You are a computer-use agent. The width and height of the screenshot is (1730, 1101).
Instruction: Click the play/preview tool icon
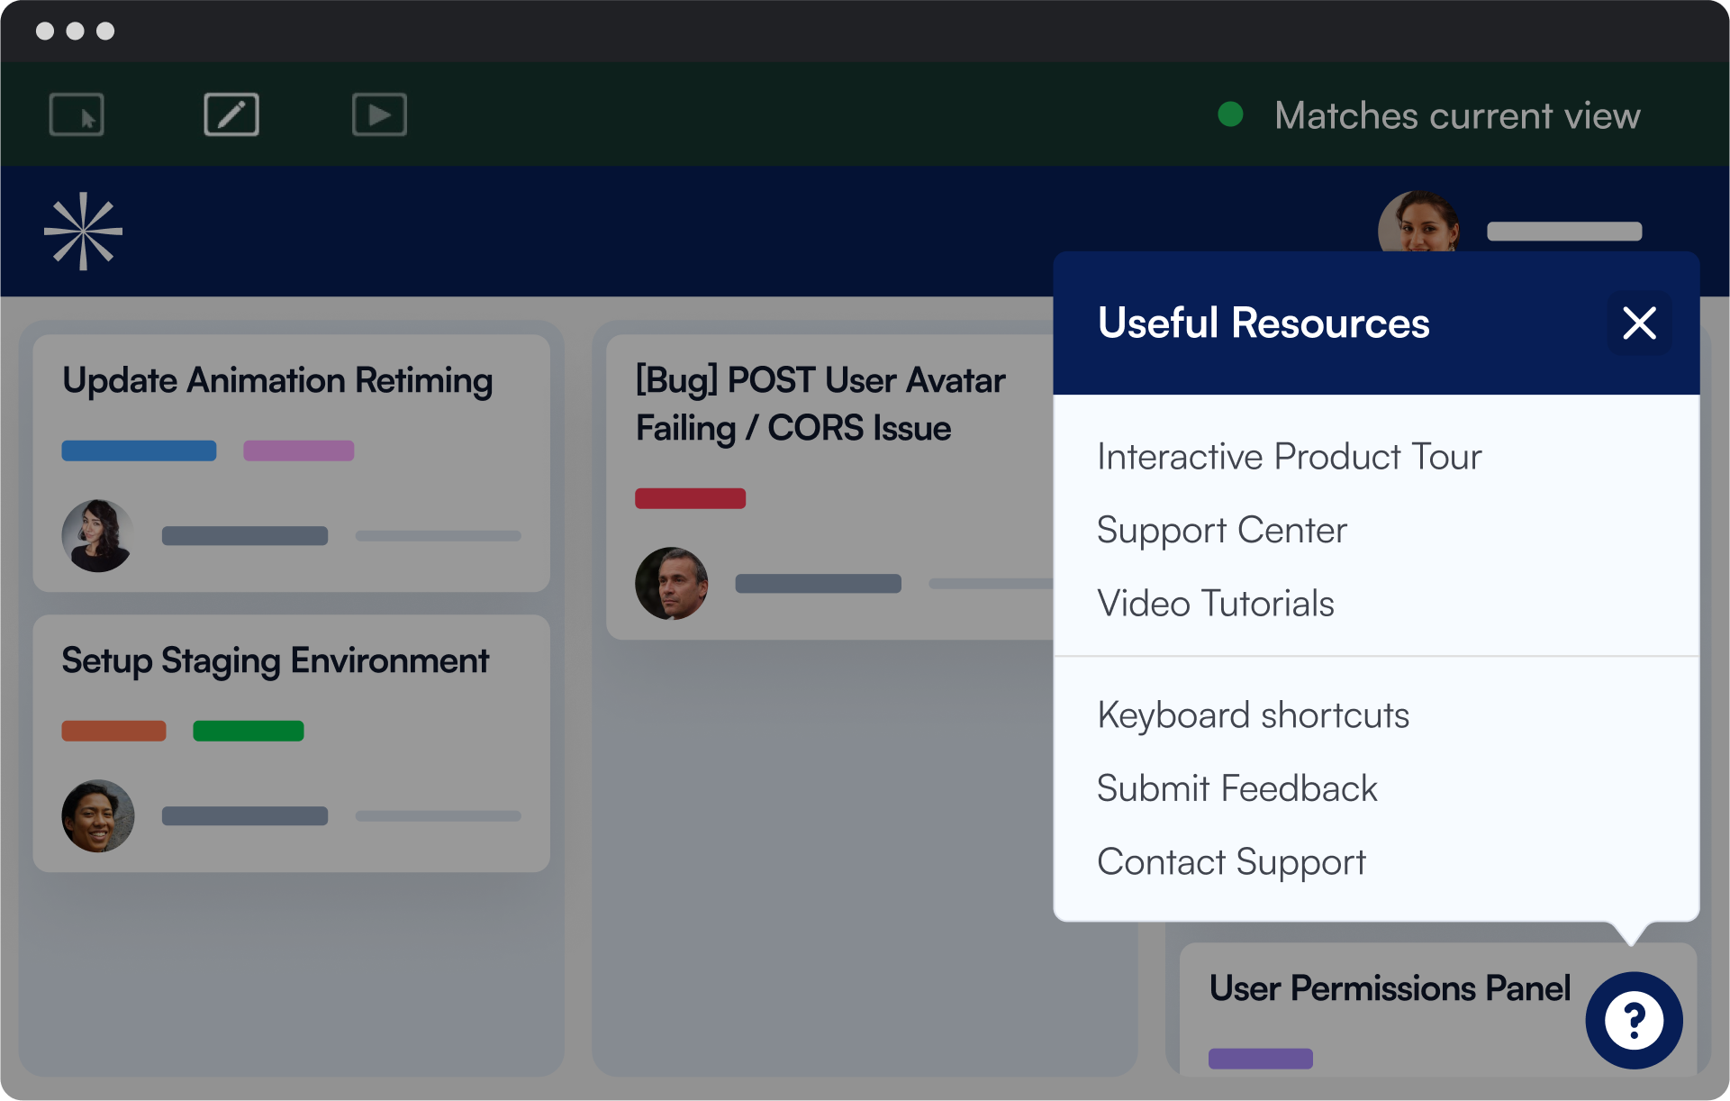coord(379,116)
